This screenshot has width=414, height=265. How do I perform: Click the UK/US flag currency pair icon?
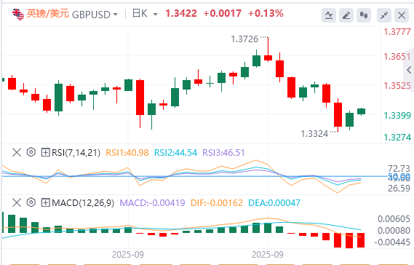pos(18,14)
